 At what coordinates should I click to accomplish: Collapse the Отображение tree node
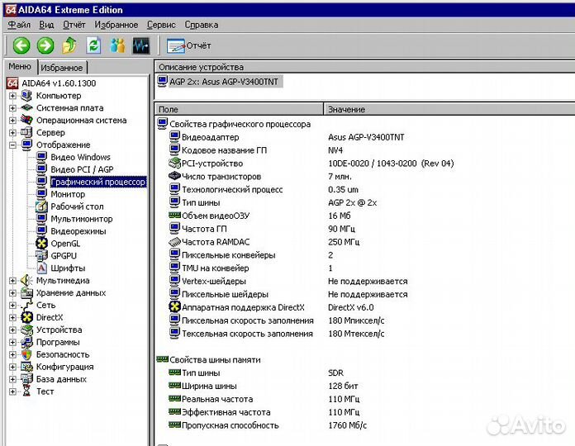click(12, 145)
